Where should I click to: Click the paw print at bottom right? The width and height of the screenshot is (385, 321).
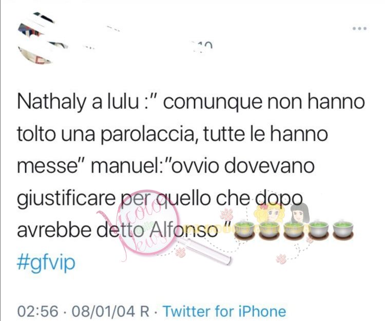click(282, 259)
